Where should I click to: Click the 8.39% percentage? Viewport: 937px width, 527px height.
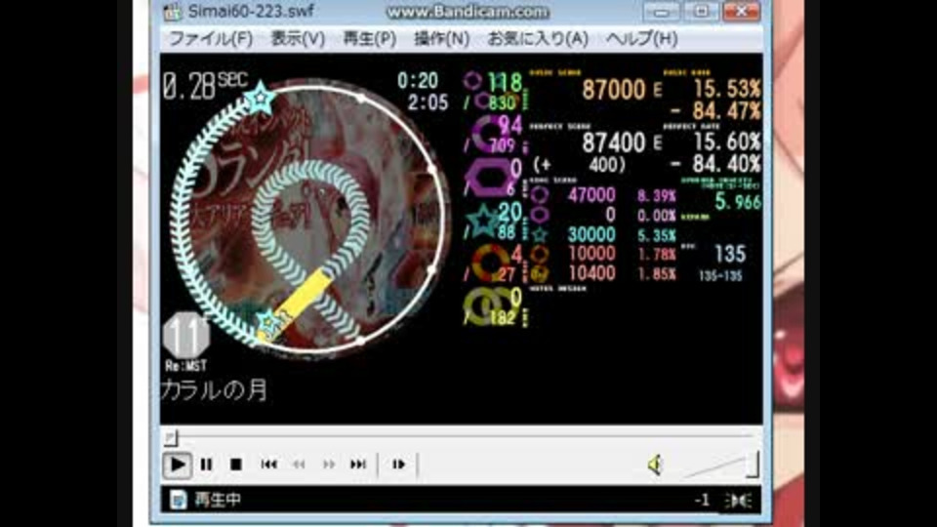657,196
